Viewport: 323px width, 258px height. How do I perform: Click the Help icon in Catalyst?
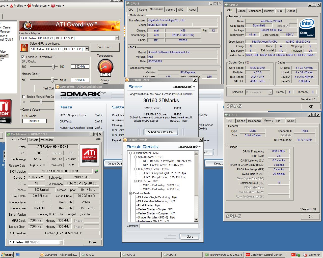pos(53,6)
